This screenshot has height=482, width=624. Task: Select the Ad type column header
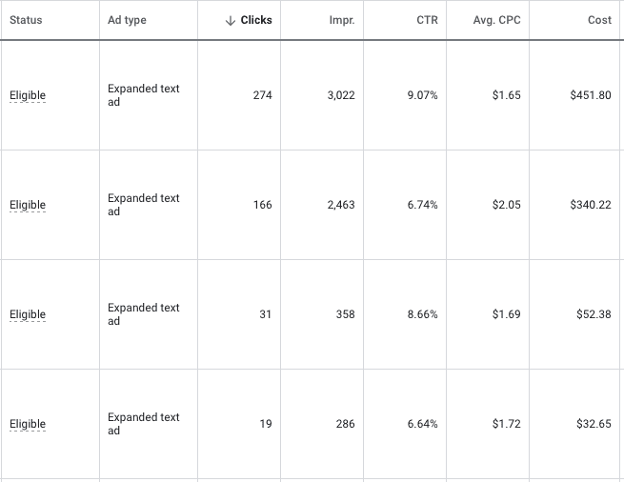127,20
